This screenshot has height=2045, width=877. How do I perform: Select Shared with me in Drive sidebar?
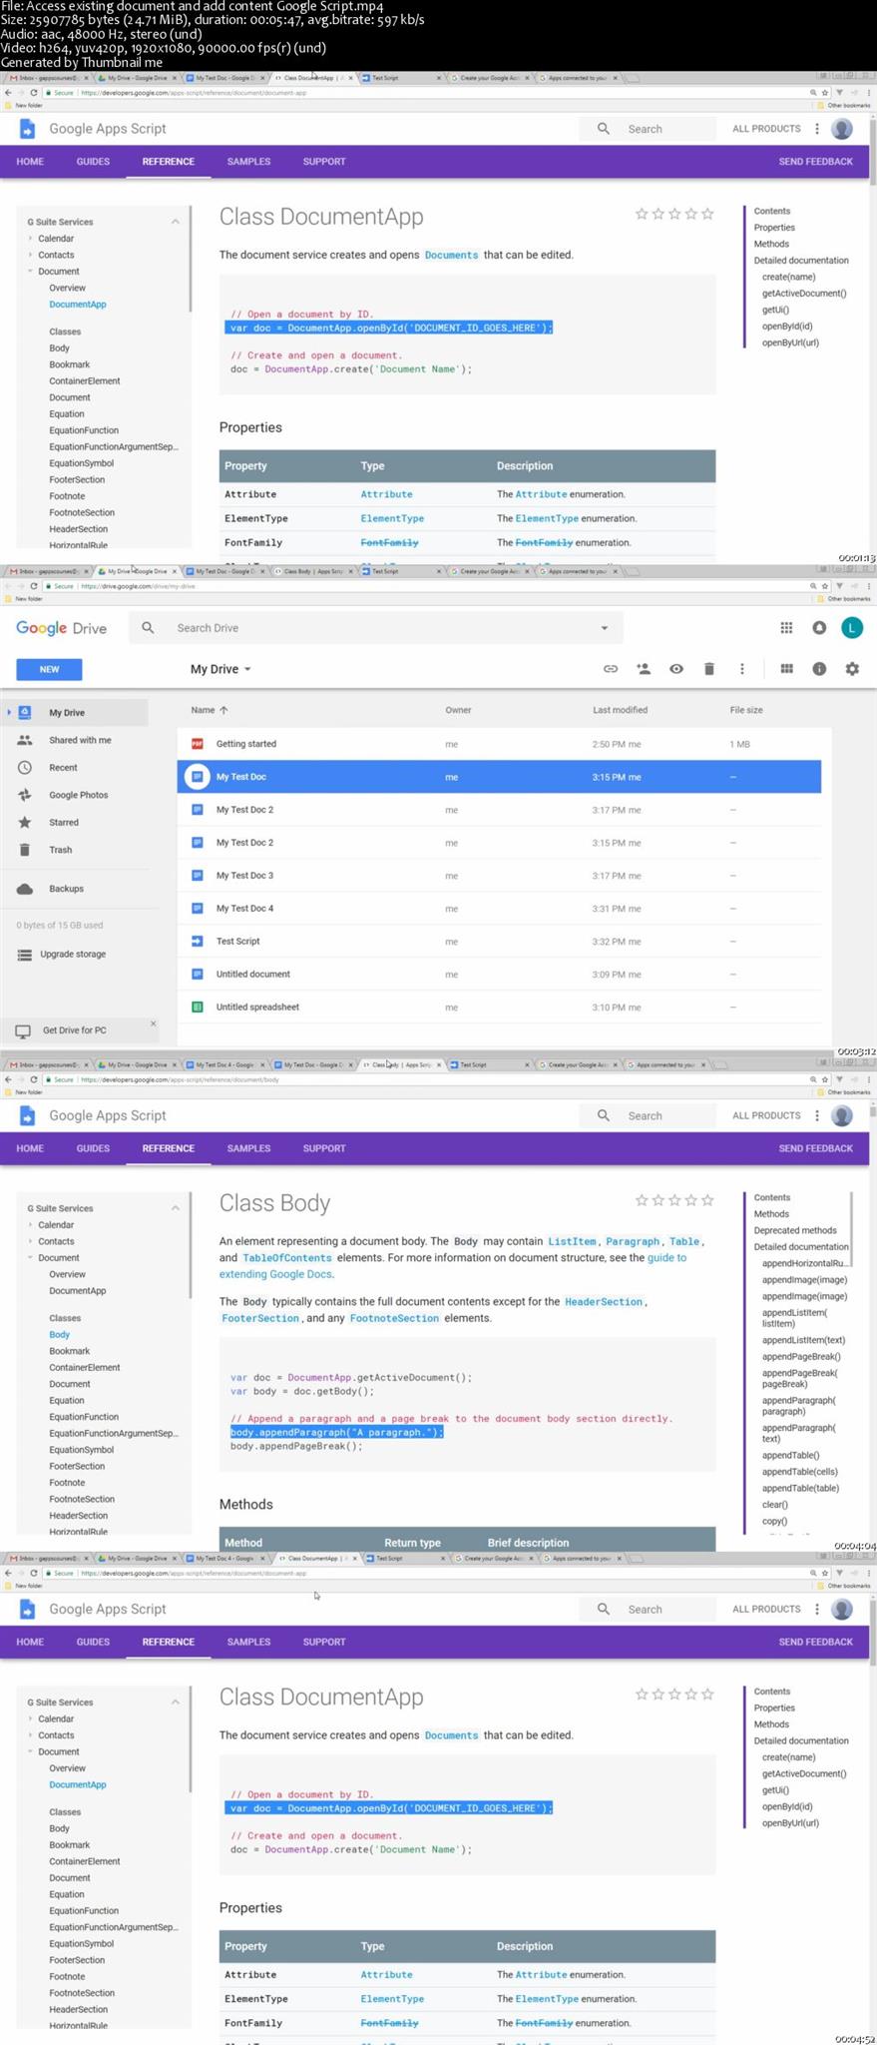pyautogui.click(x=80, y=740)
